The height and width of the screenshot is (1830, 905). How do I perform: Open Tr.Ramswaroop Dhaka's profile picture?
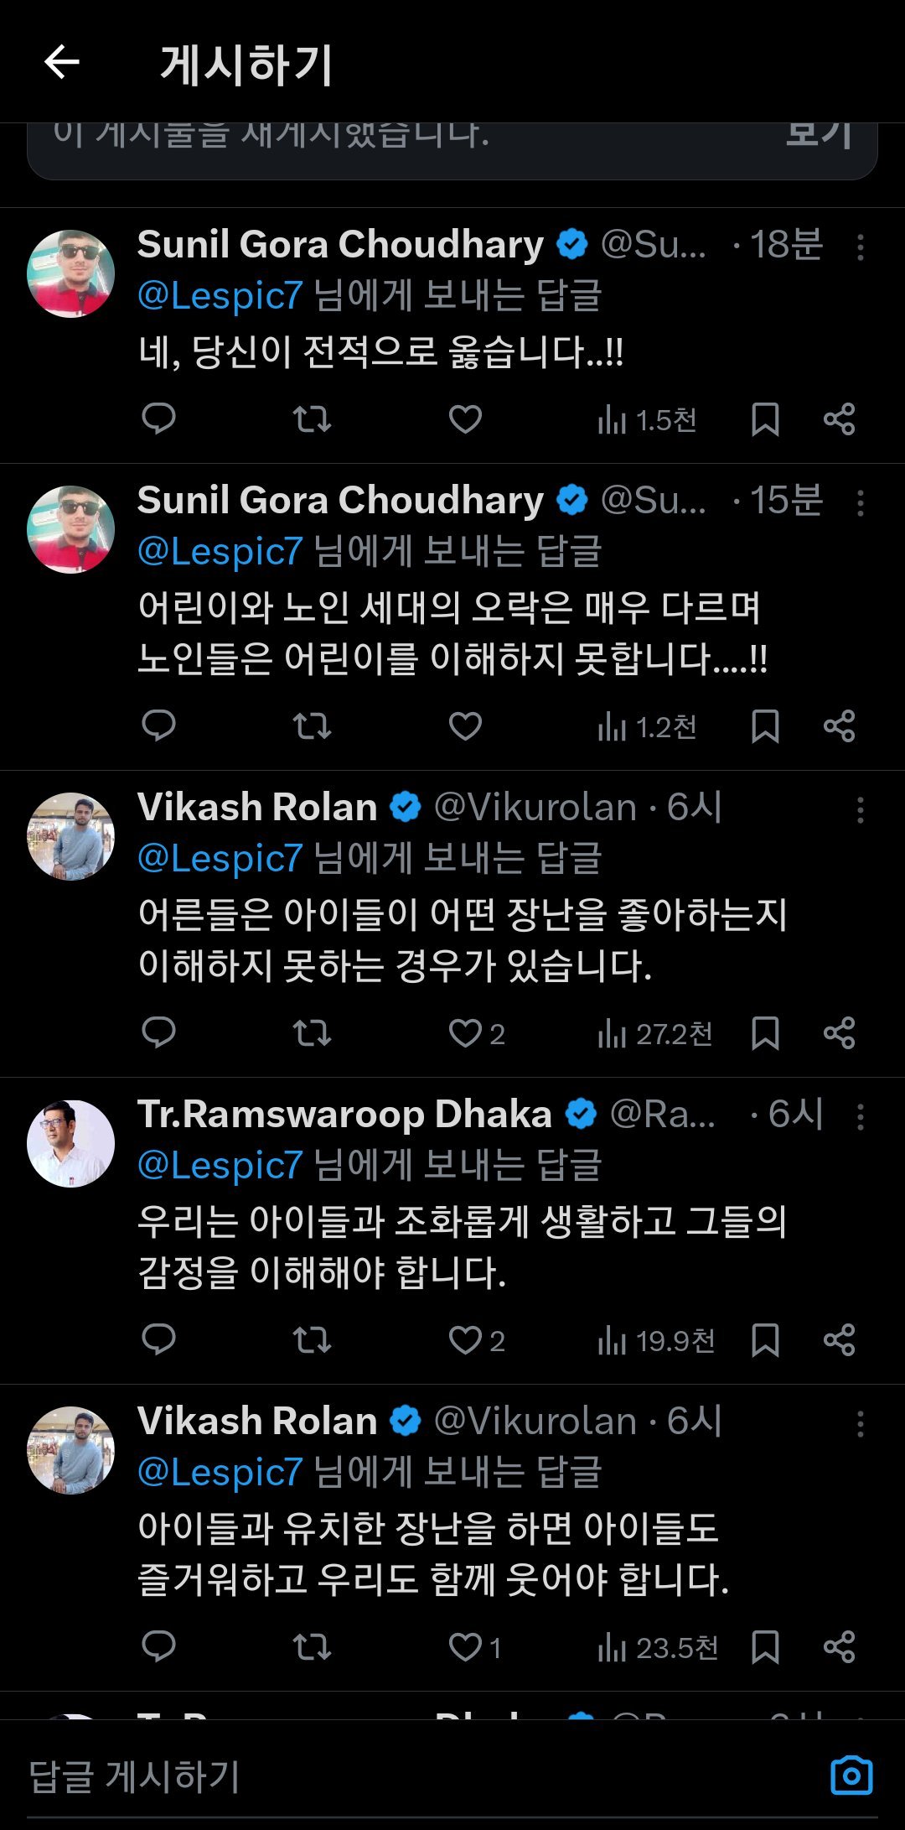pos(70,1143)
